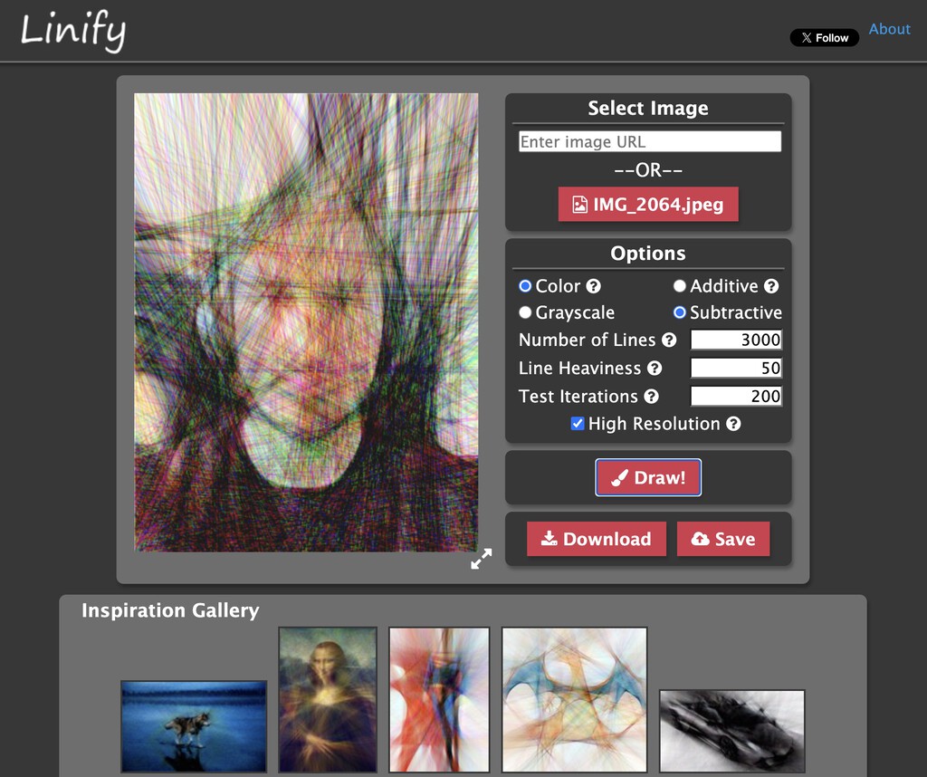Click the Save button
Viewport: 927px width, 777px height.
723,539
